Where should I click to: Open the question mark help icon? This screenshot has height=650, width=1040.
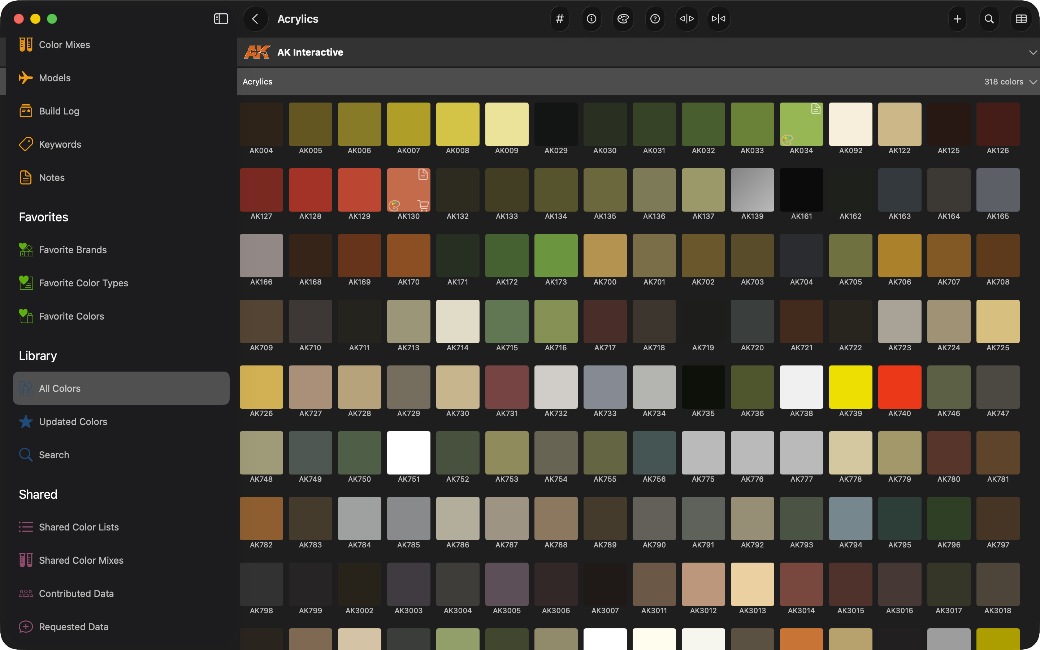click(x=655, y=19)
